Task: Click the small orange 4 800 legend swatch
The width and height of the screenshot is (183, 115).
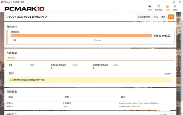Action: point(95,40)
